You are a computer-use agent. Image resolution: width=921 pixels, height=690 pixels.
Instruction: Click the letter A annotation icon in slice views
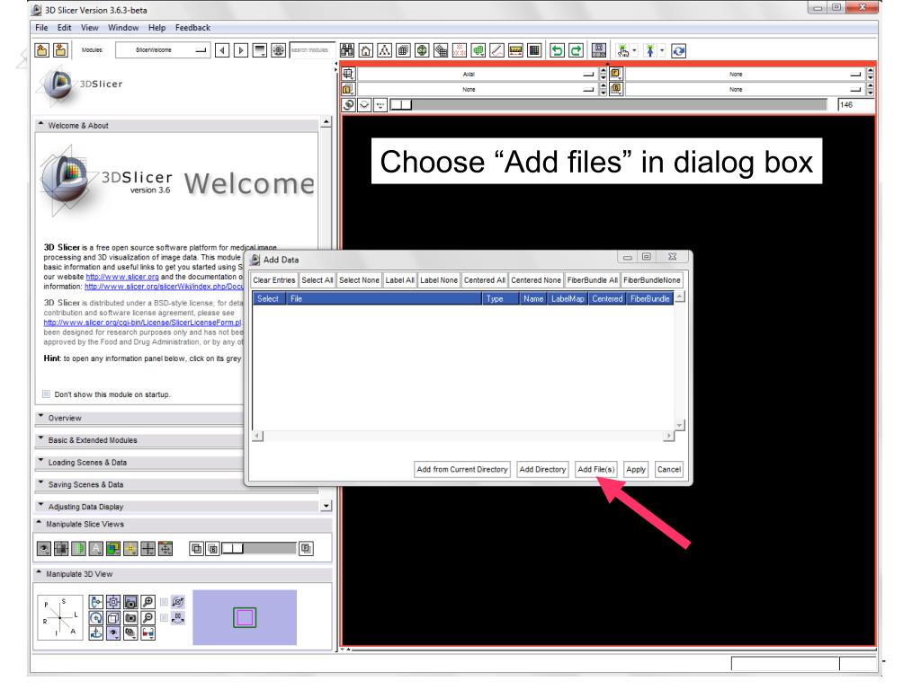tap(95, 549)
